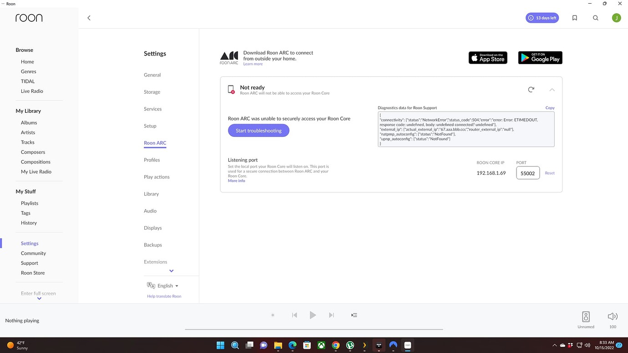Click the roon logo
This screenshot has width=628, height=353.
(x=29, y=18)
